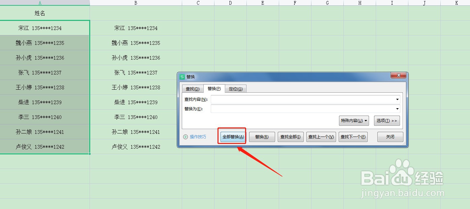This screenshot has height=209, width=470.
Task: Open the Special Content (特殊内容) dropdown
Action: [354, 121]
